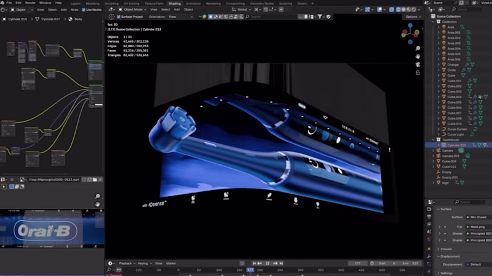Collapse the Surface panel in properties

pyautogui.click(x=438, y=209)
